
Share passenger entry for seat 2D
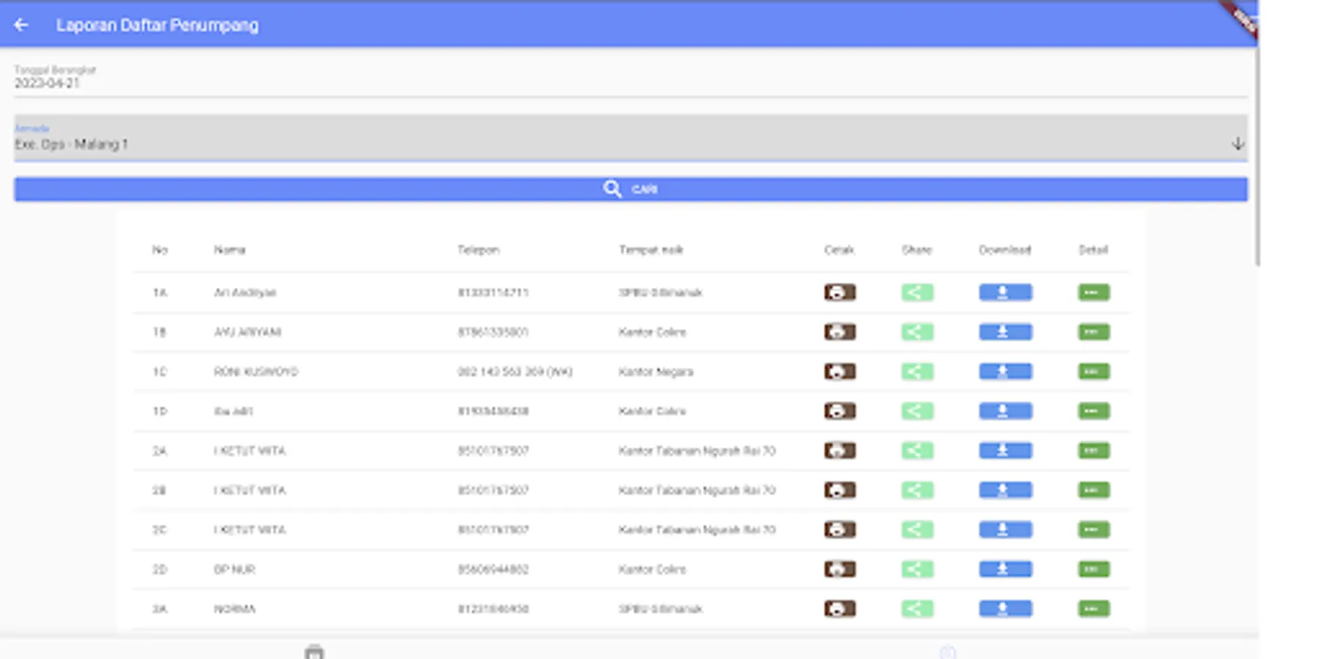[x=917, y=570]
